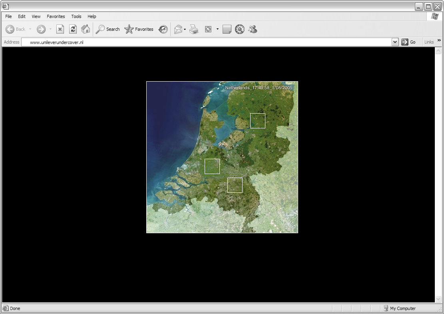Click the scrollbar up arrow
Screen dimensions: 444x314
[x=438, y=51]
